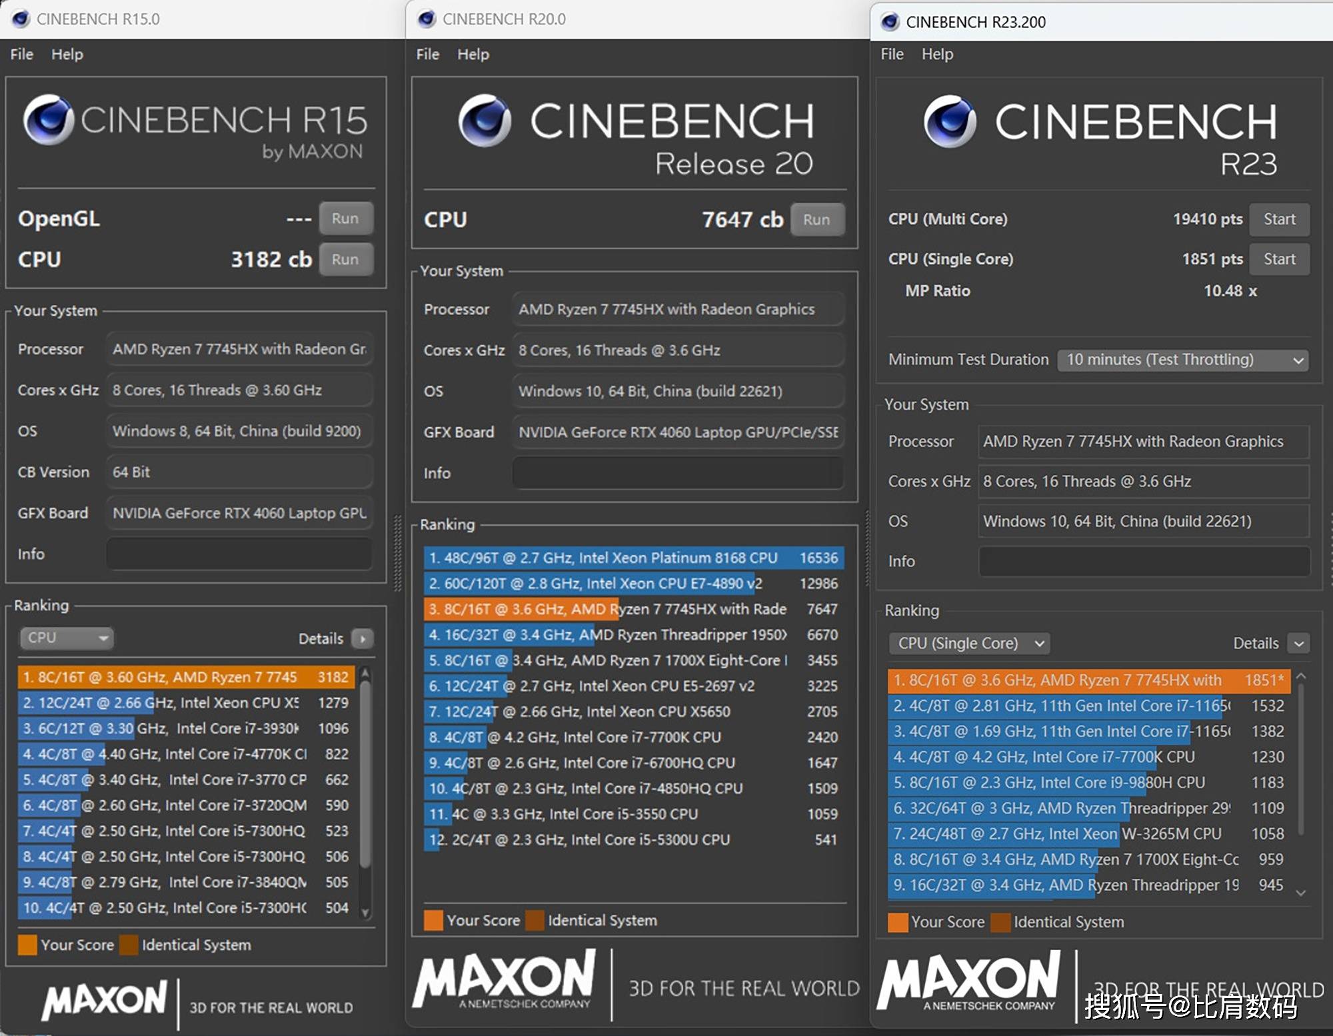Viewport: 1333px width, 1036px height.
Task: Click the R23 ranking scroll down arrow
Action: (x=1300, y=893)
